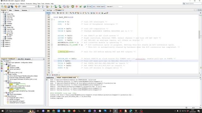Viewport: 202px width, 113px height.
Task: Click the dashboard Project Properties side icon
Action: (2, 61)
